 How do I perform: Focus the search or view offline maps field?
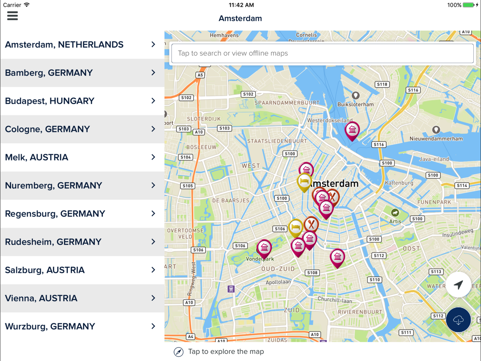pos(322,53)
